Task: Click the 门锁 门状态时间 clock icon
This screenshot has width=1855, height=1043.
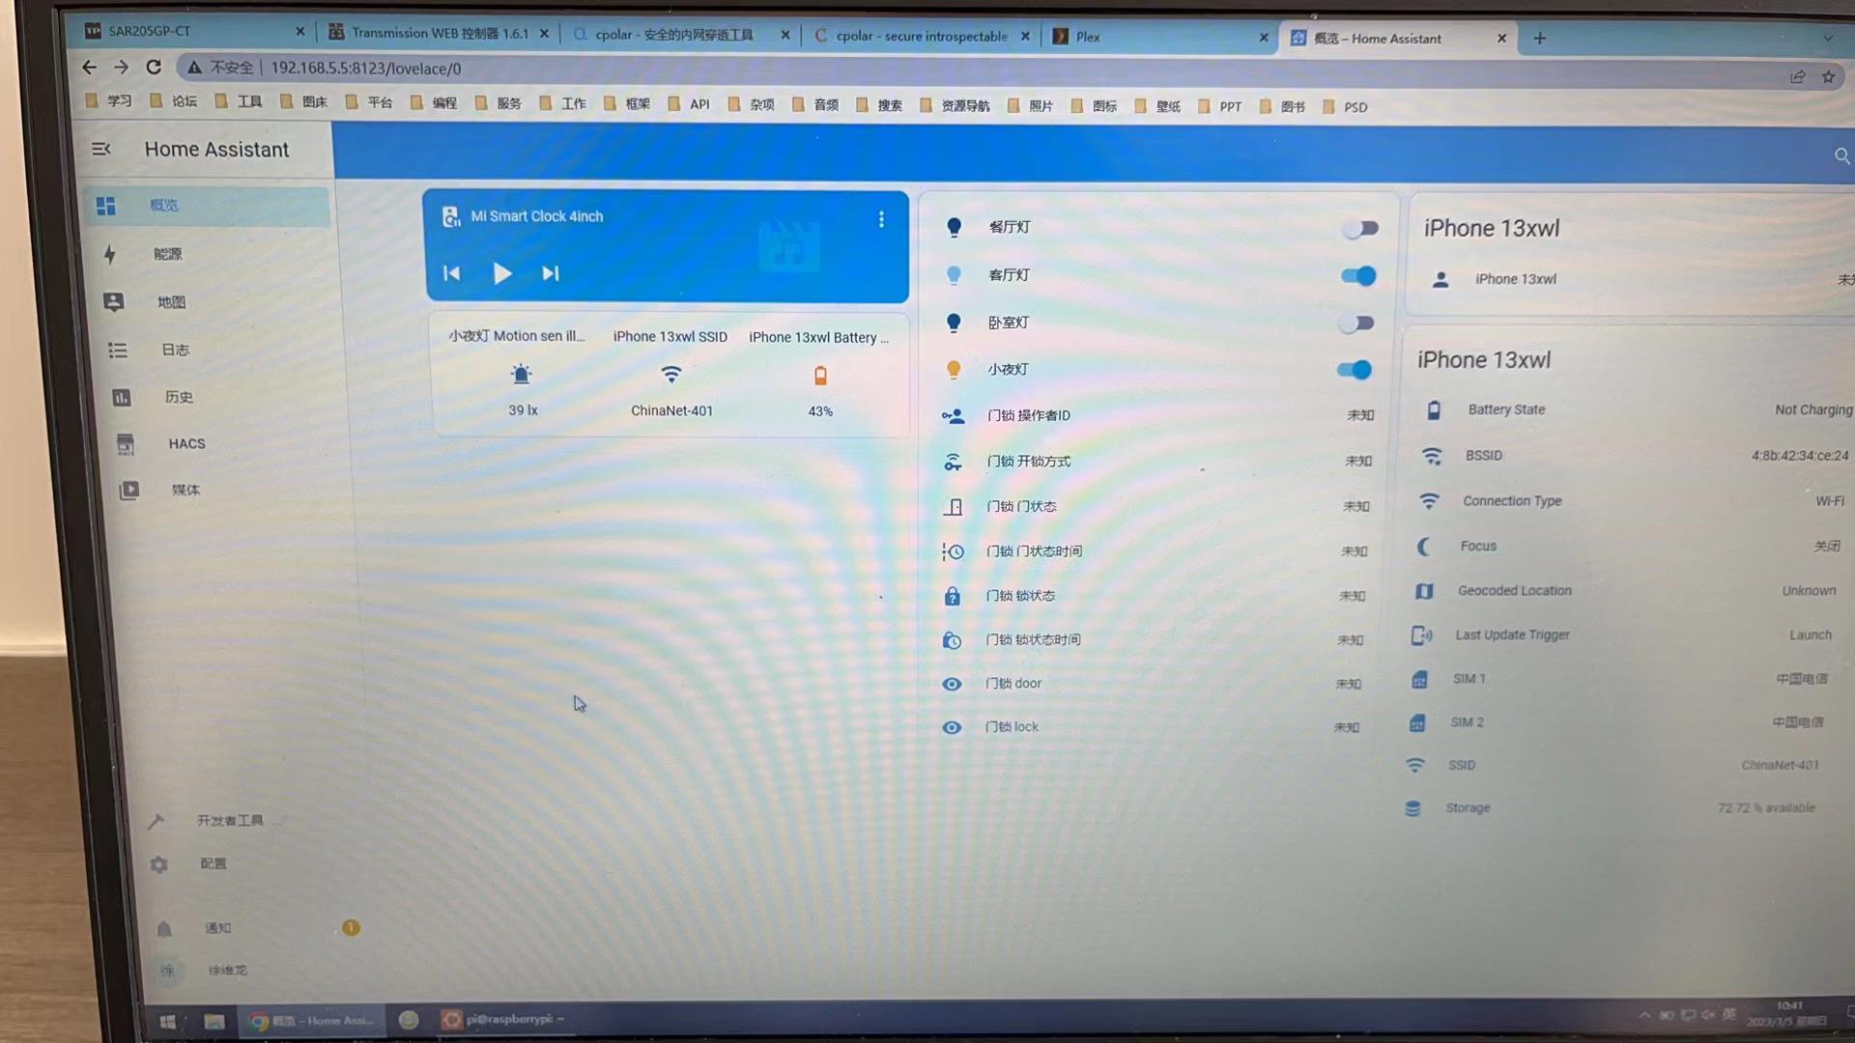Action: click(953, 551)
